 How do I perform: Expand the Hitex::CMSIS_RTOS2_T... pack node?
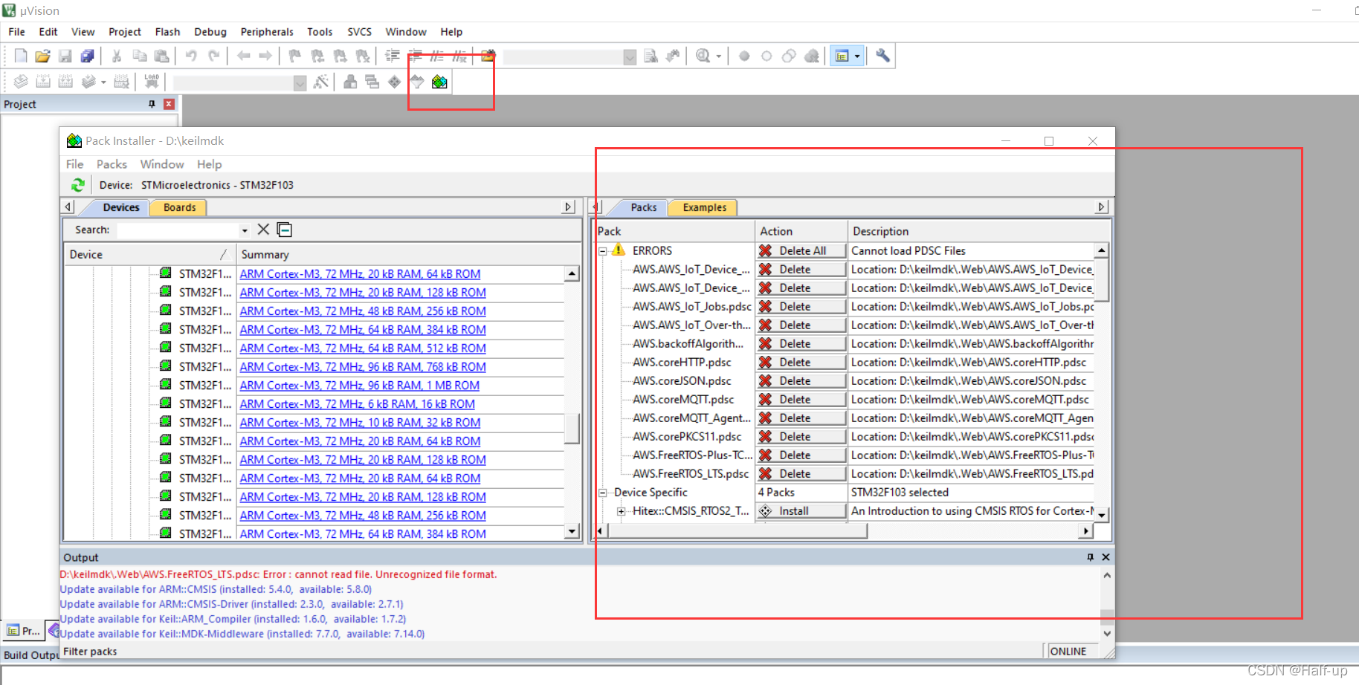coord(621,511)
